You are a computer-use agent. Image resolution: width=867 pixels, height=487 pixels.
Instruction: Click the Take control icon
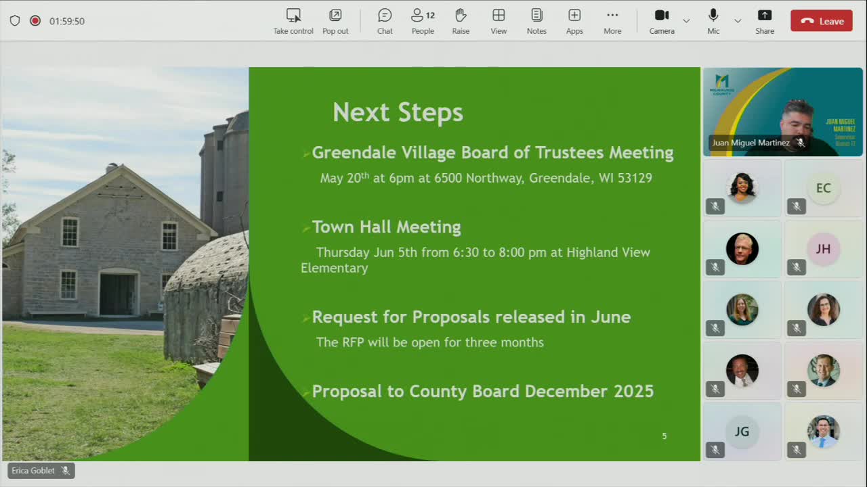tap(293, 21)
